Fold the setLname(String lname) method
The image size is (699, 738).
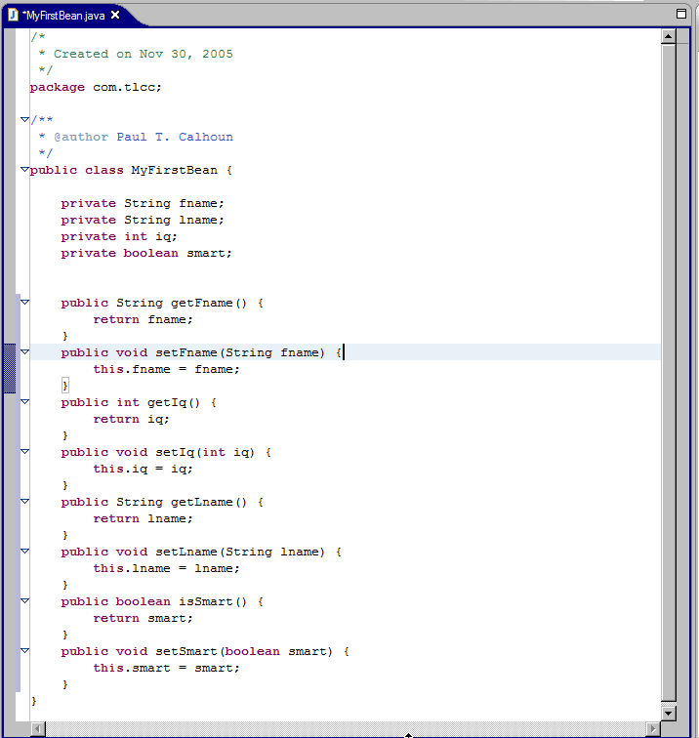[x=25, y=552]
